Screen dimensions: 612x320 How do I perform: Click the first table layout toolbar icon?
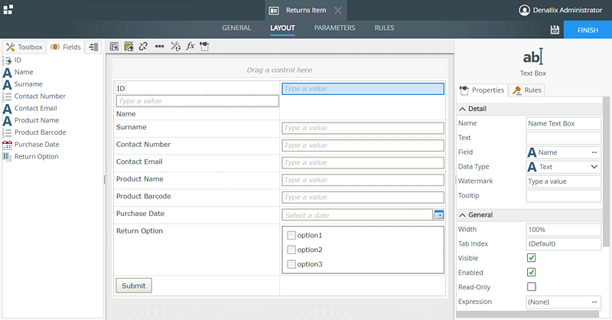(115, 47)
